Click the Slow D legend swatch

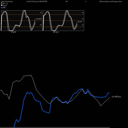pyautogui.click(x=2, y=3)
